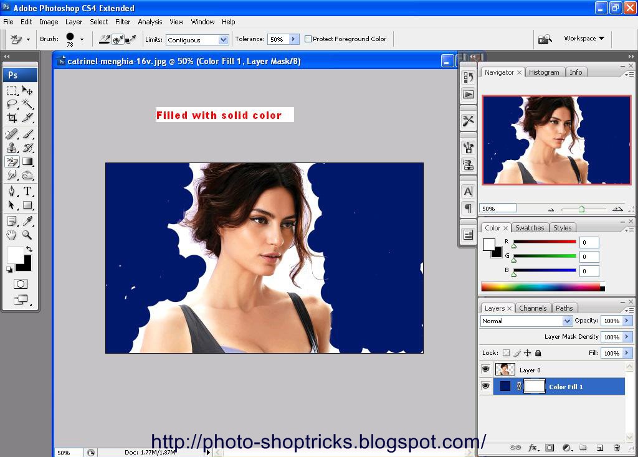
Task: Click the Workspace button
Action: 582,37
